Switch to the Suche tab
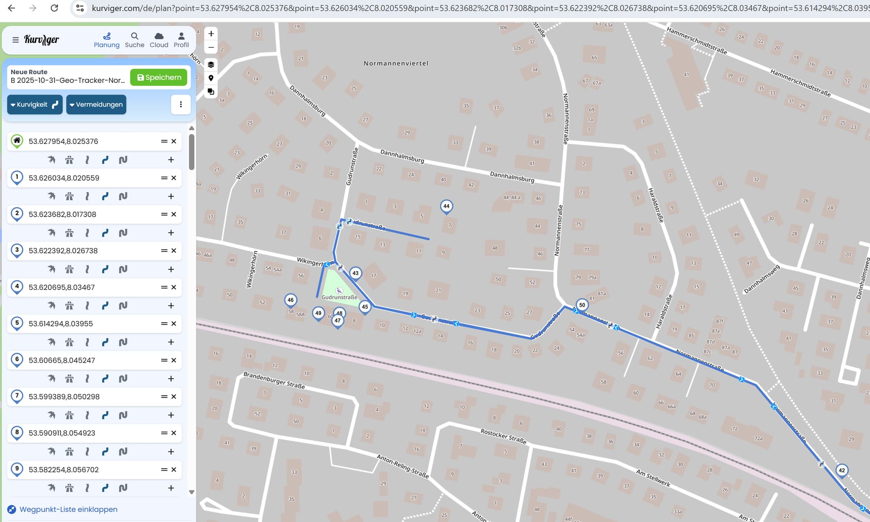The image size is (870, 522). 135,40
